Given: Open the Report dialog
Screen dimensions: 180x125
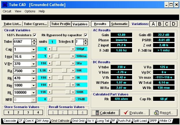Looking at the screenshot, I should [x=164, y=113].
